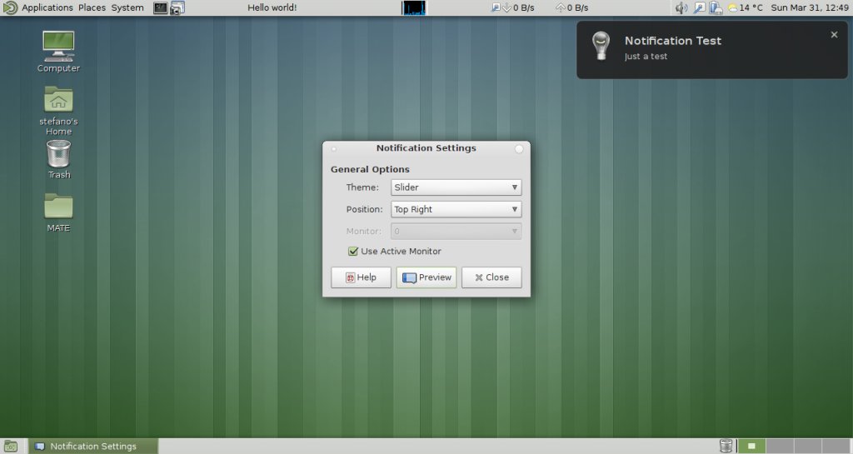Click the Preview button

pyautogui.click(x=426, y=277)
